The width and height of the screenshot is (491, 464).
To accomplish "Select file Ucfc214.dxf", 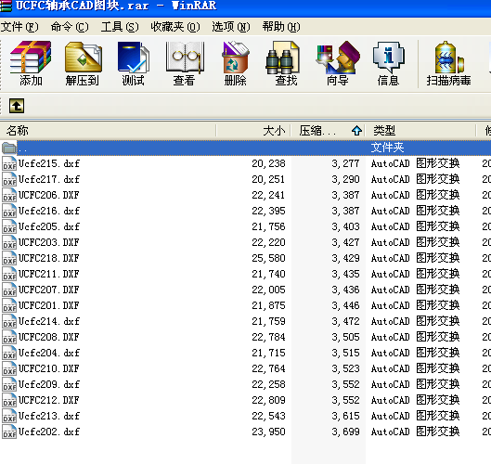I will point(49,321).
